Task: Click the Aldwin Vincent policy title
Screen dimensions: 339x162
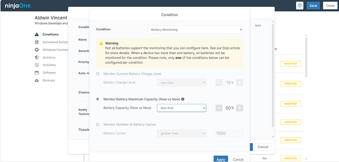Action: click(x=51, y=18)
